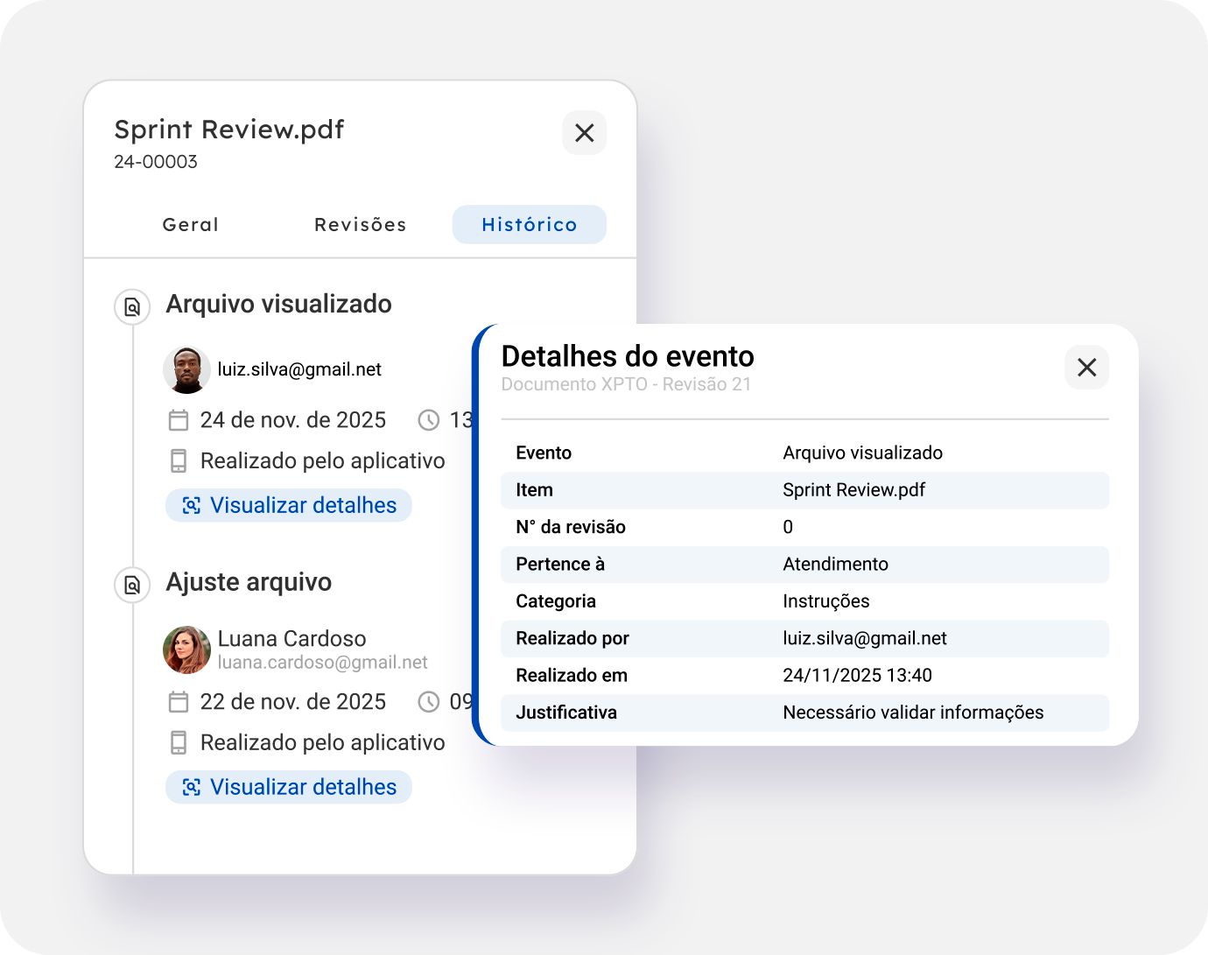Click the phone icon under Luana Cardoso entry
The image size is (1208, 955).
[x=179, y=743]
